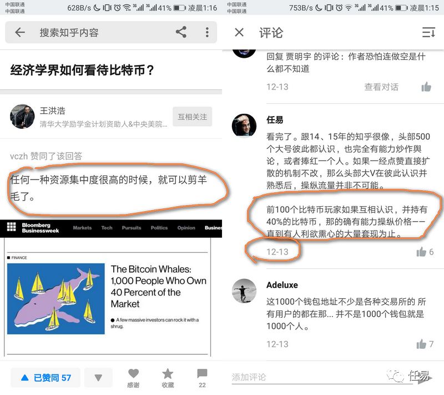
Task: Open 王洪浩's avatar profile picture
Action: pos(22,117)
